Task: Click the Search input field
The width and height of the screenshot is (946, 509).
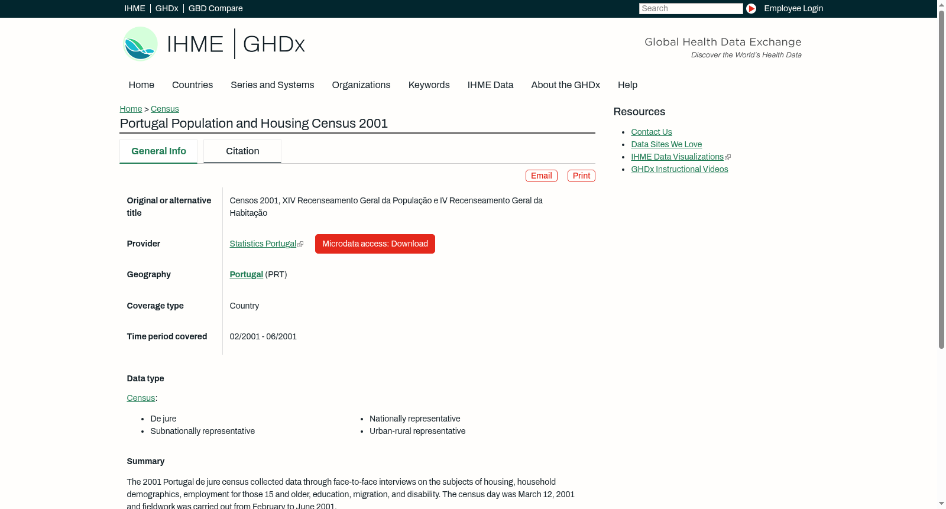Action: (691, 8)
